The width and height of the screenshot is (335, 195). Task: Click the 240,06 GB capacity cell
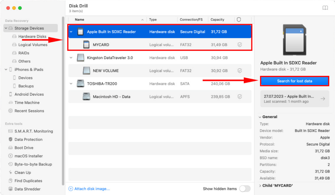click(220, 84)
